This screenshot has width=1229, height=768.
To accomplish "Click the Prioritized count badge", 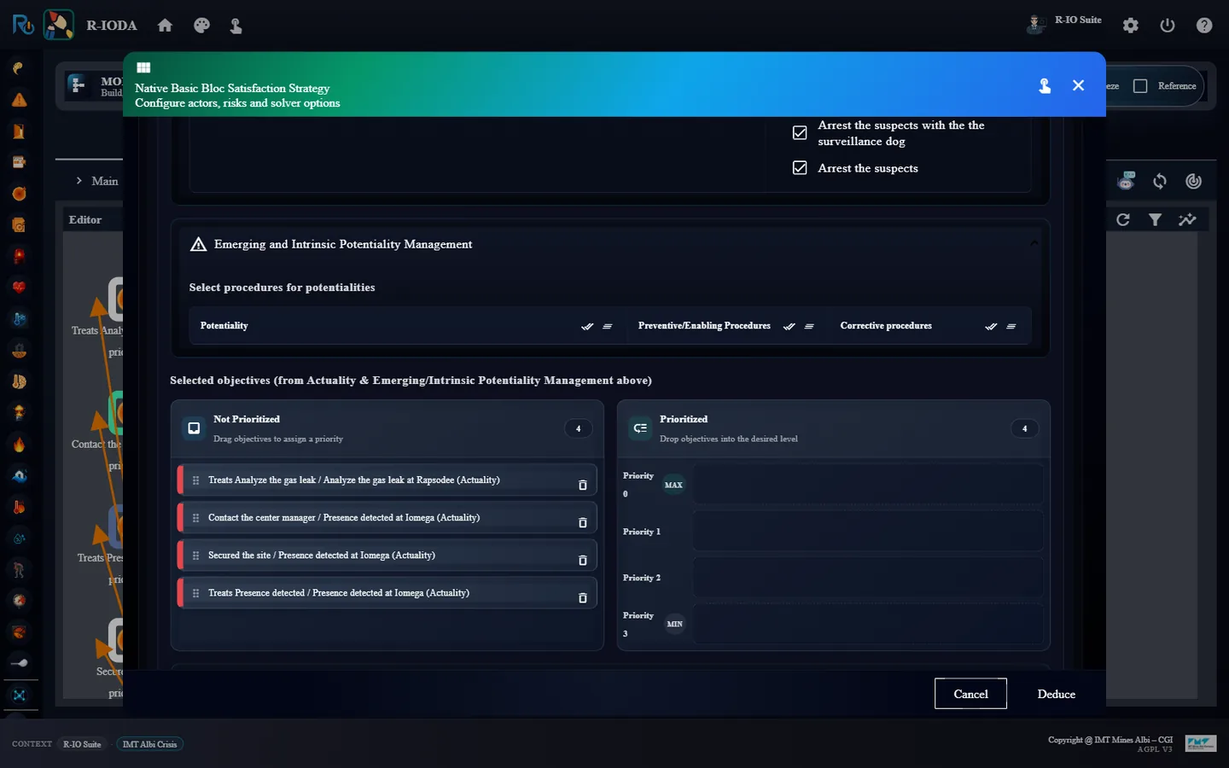I will coord(1025,428).
